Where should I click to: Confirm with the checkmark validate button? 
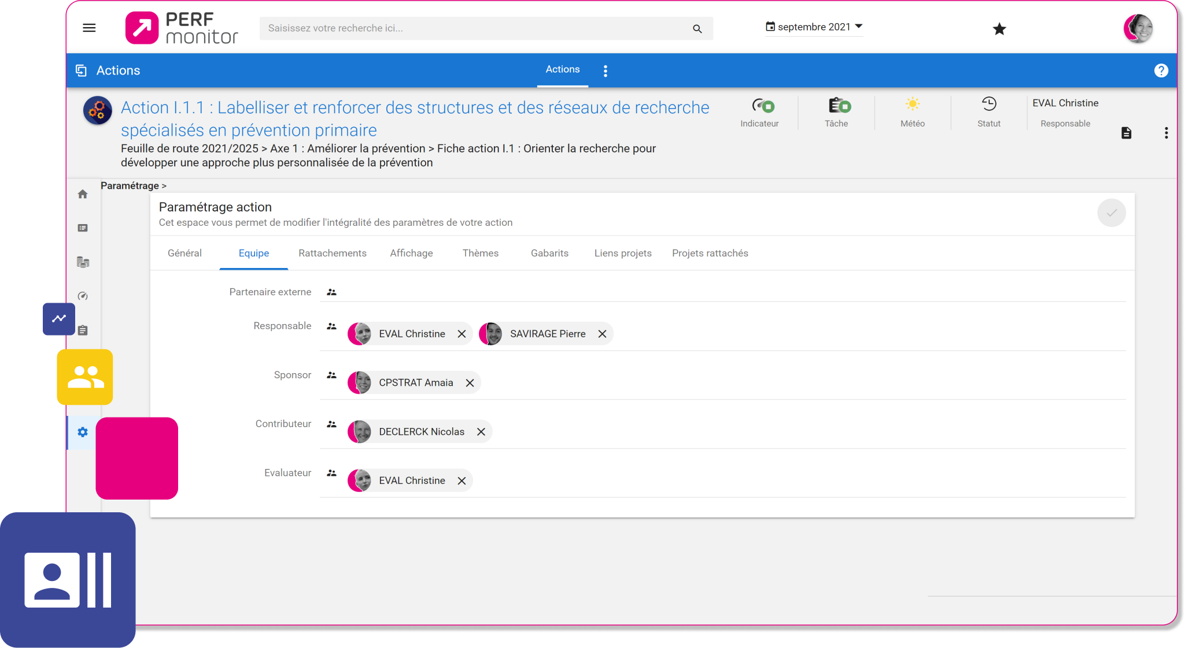click(1111, 213)
